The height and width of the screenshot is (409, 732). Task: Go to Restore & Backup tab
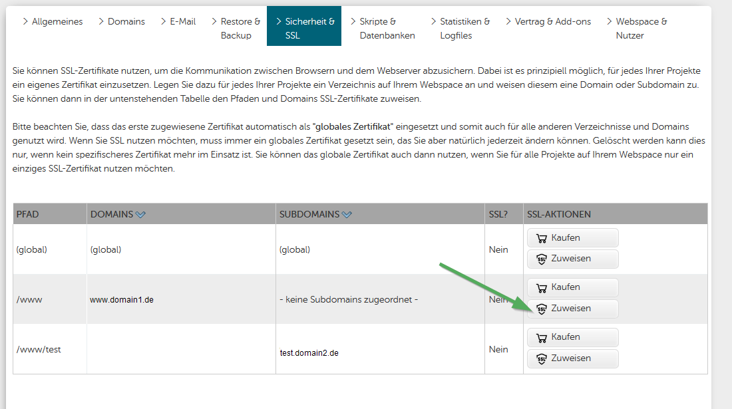(x=236, y=28)
